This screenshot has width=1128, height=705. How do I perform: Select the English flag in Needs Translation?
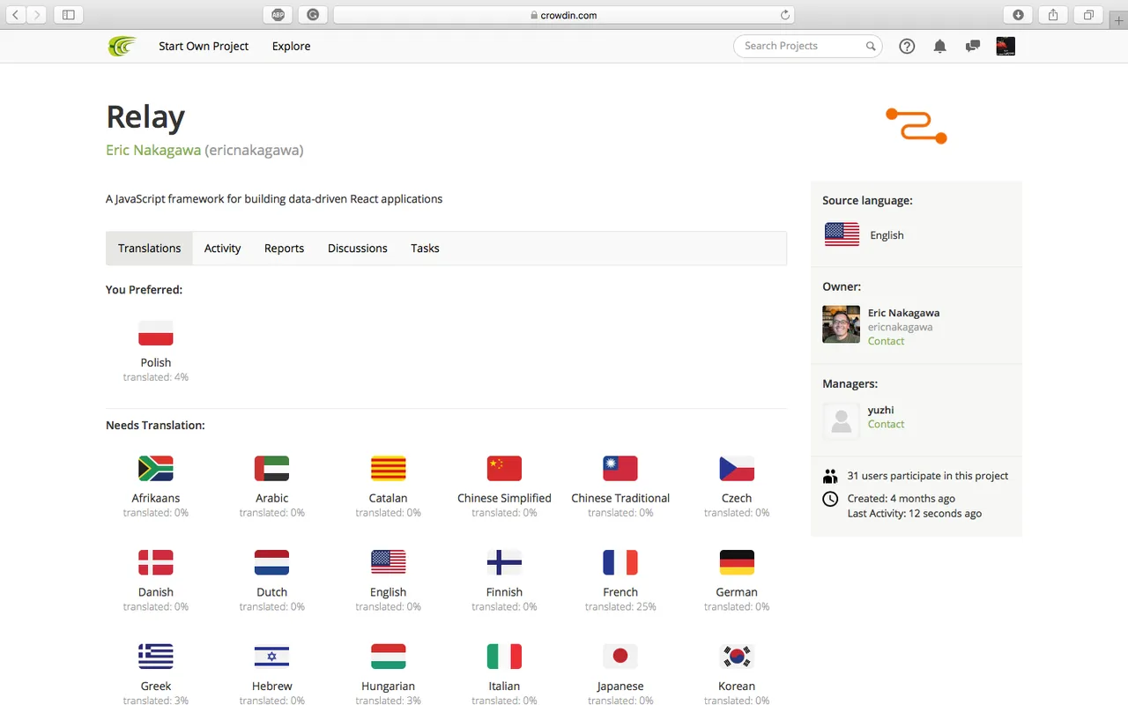[x=389, y=562]
